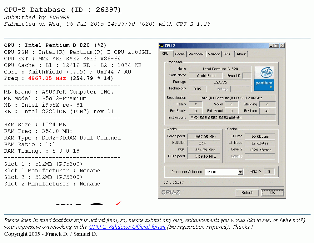
Task: Open the CPU-Z Validator Official forum link
Action: tap(127, 227)
